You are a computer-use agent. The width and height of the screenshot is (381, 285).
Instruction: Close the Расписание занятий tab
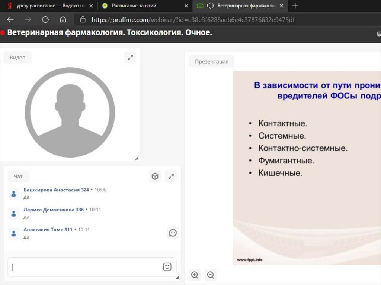click(186, 6)
